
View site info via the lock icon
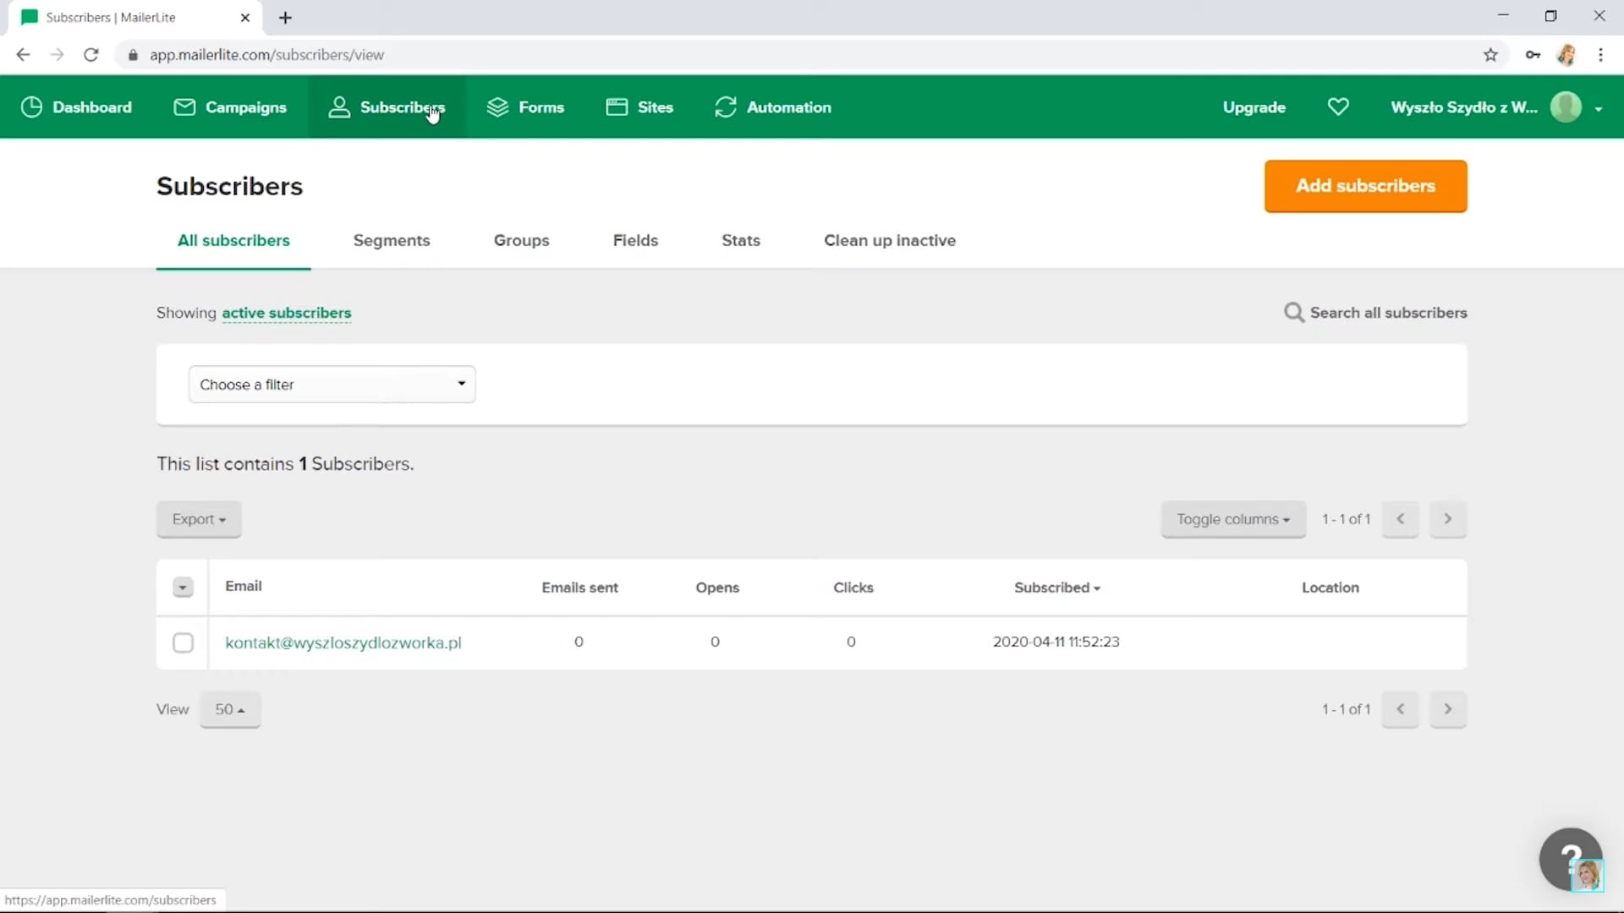[133, 55]
